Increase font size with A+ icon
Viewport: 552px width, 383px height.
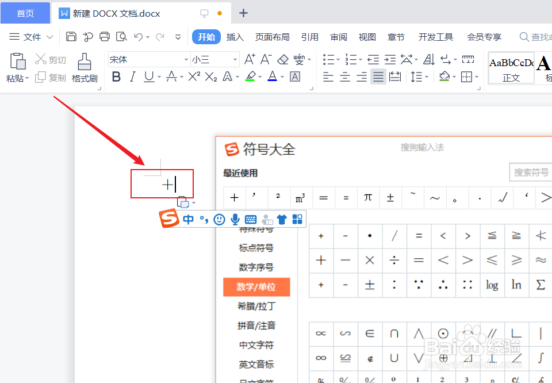click(x=250, y=59)
